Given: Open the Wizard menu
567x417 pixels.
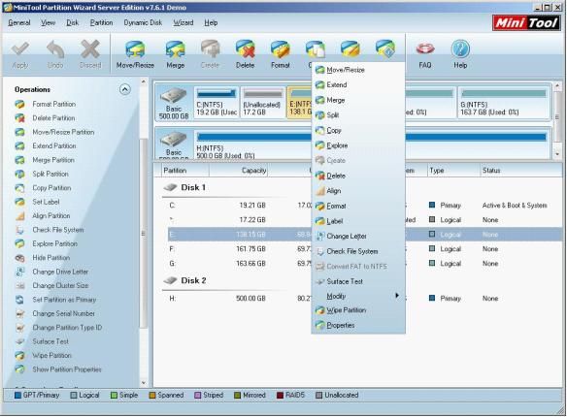Looking at the screenshot, I should coord(183,22).
